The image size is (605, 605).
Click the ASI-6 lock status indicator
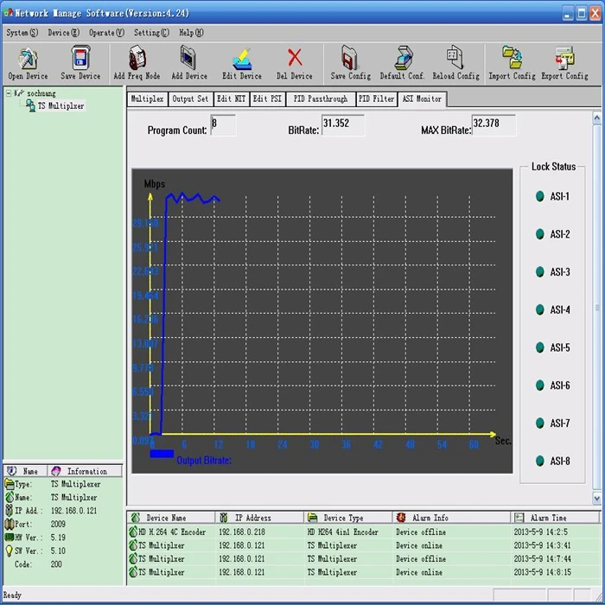point(540,385)
